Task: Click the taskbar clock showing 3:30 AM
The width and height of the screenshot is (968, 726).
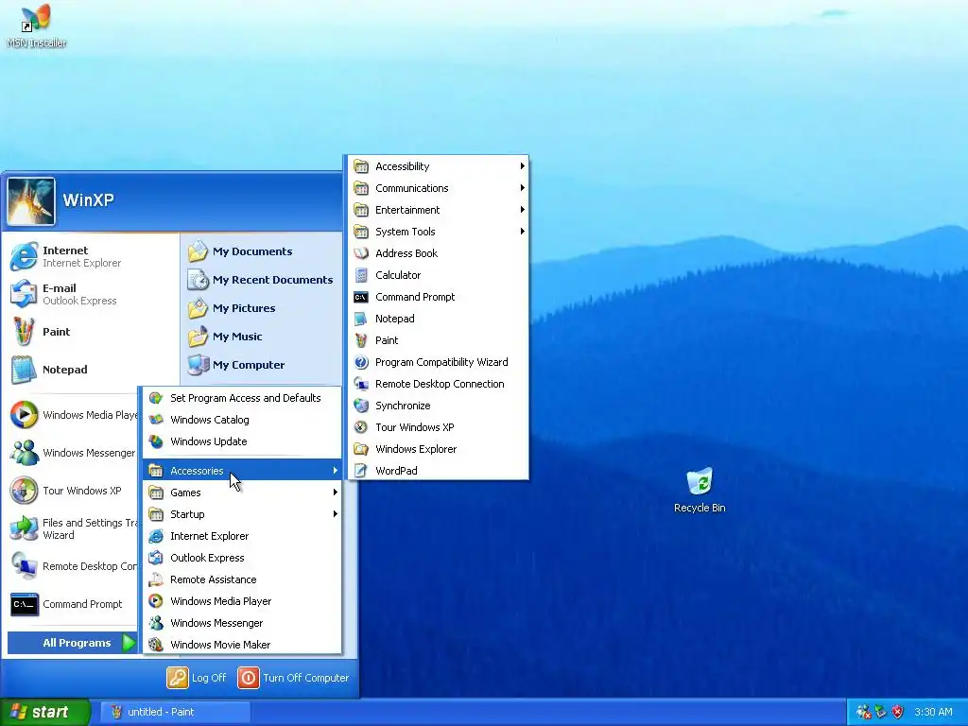Action: (933, 712)
